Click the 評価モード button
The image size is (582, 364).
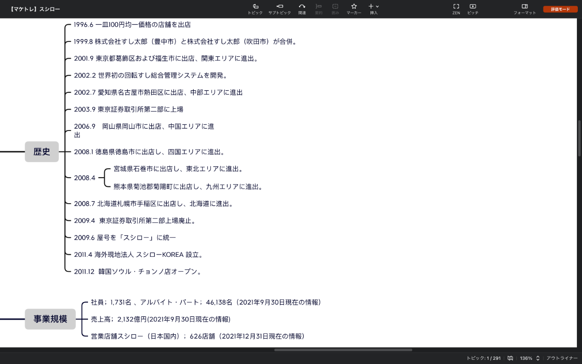coord(560,9)
